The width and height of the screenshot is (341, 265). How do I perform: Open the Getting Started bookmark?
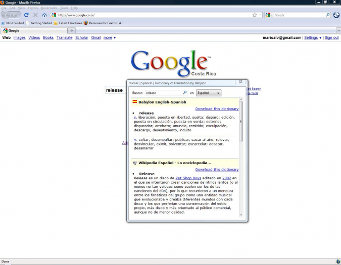click(x=39, y=23)
